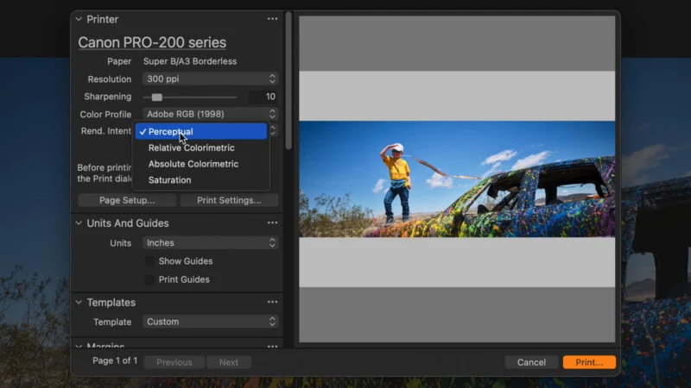691x388 pixels.
Task: Select the Perceptual rendering intent
Action: coord(201,132)
